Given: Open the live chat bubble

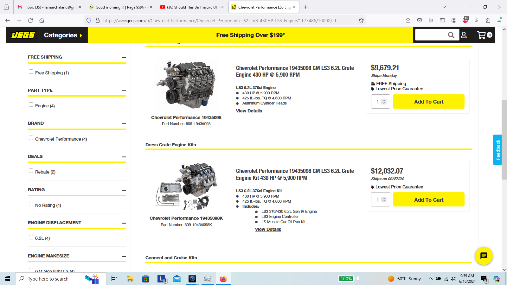Looking at the screenshot, I should click(484, 256).
